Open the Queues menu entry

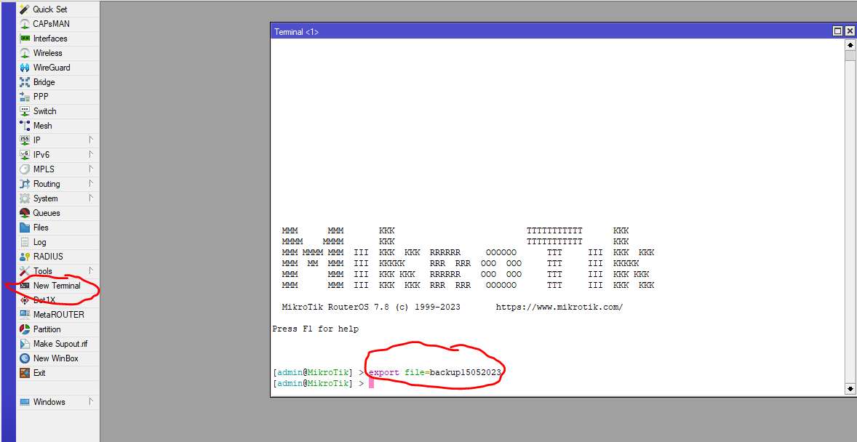click(x=58, y=213)
